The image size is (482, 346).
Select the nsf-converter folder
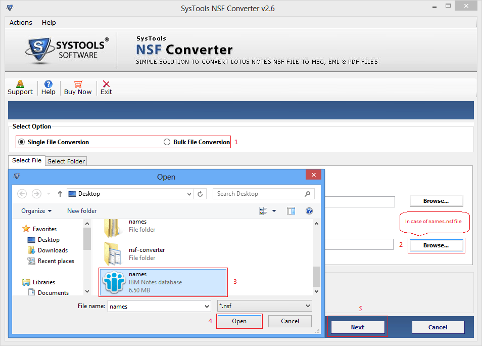[x=134, y=253]
